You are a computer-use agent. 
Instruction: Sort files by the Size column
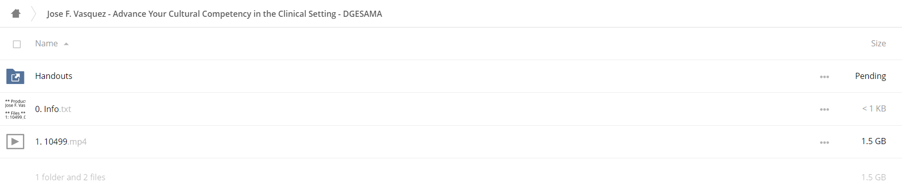[x=879, y=44]
